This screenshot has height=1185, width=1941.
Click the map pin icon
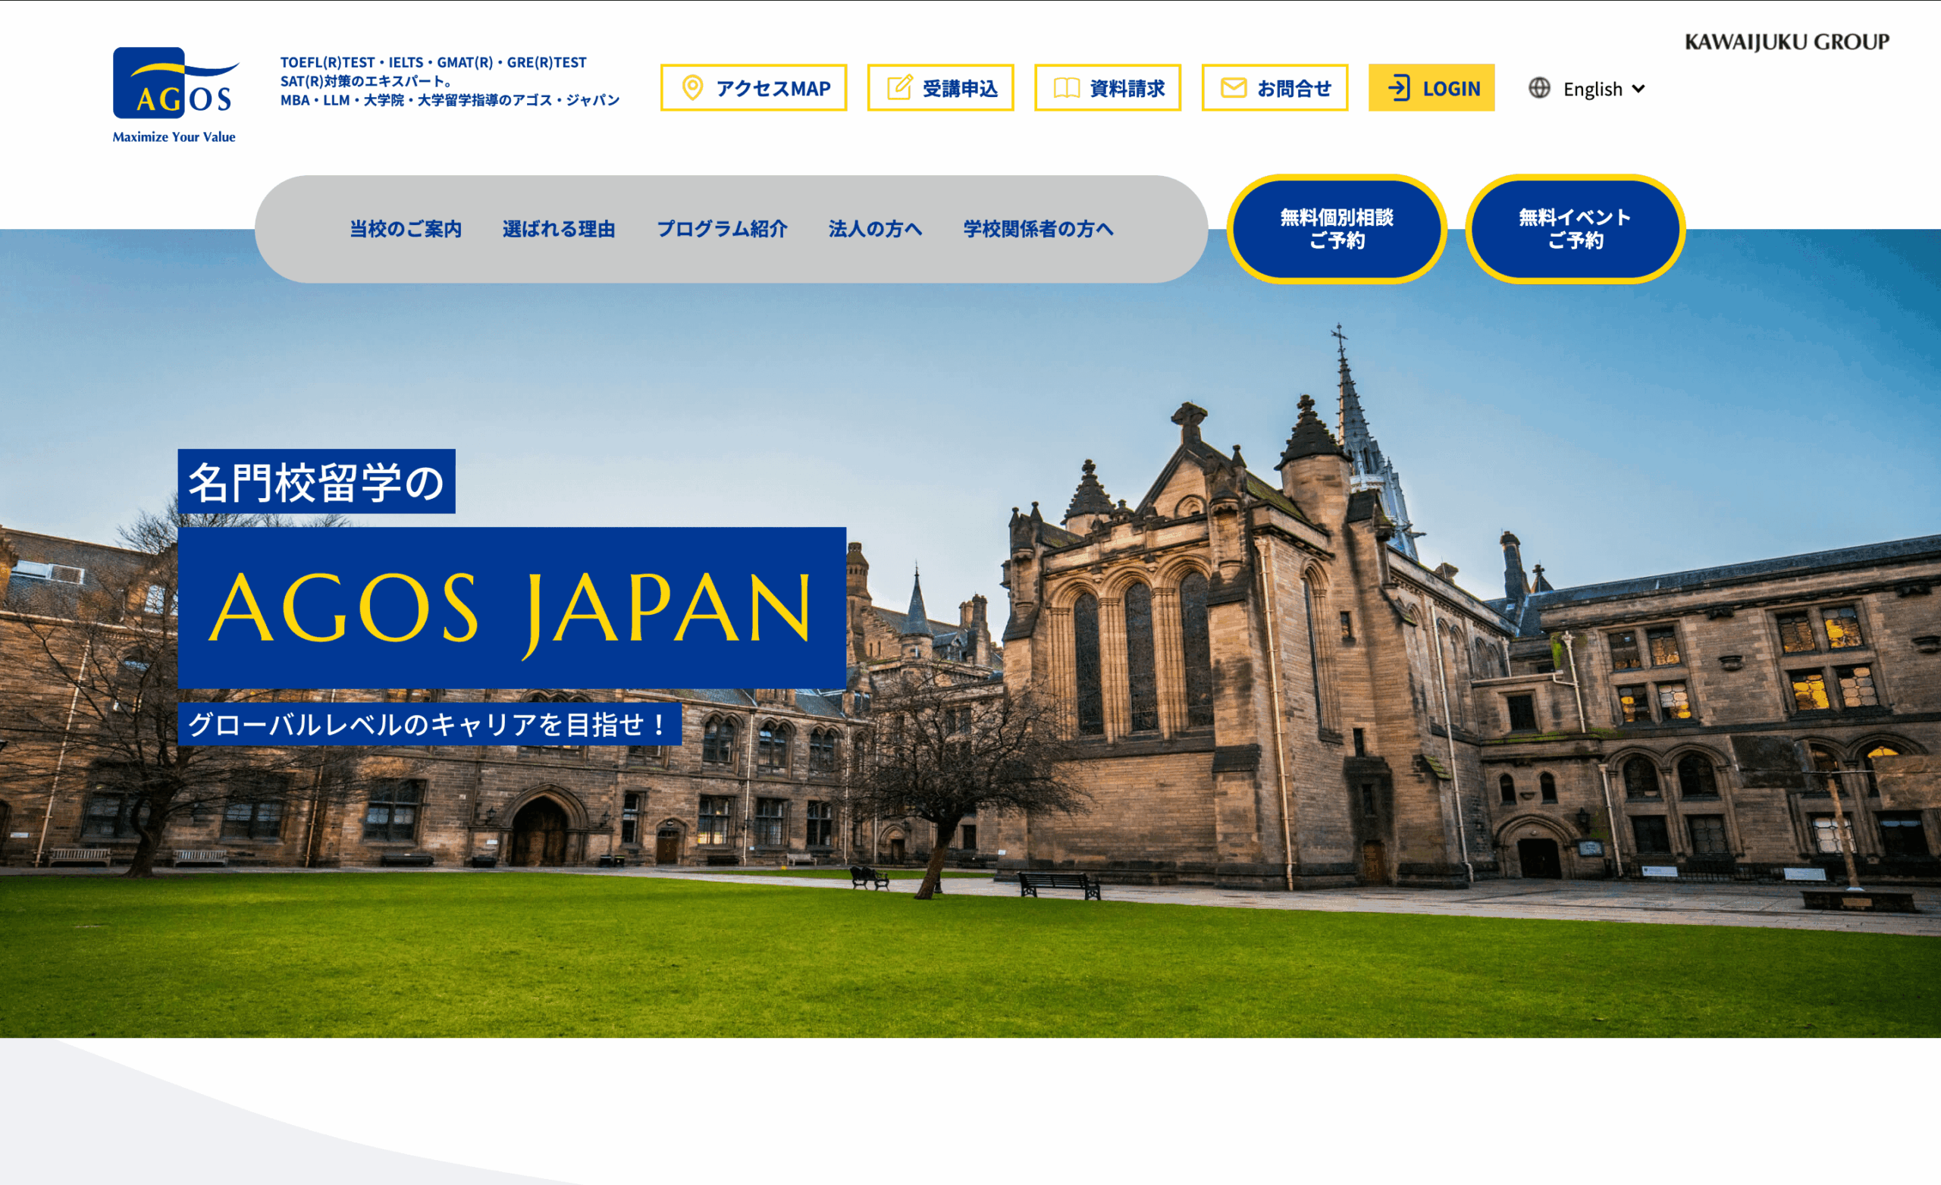click(x=691, y=87)
